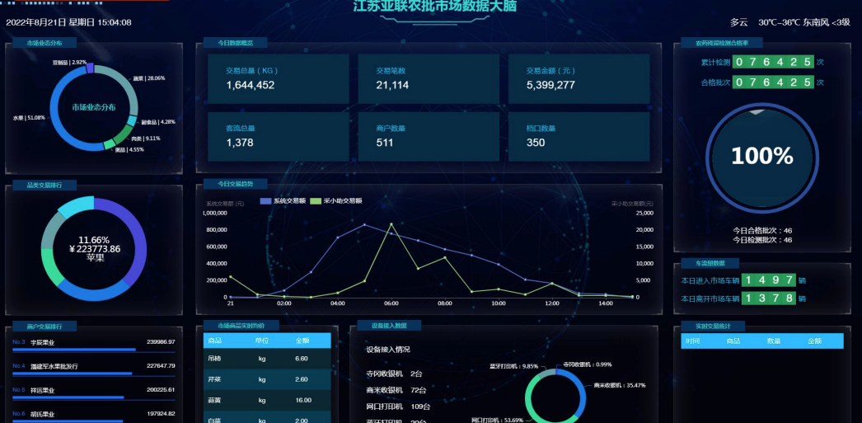
Task: Toggle the 系统交易额 legend item
Action: [x=282, y=201]
